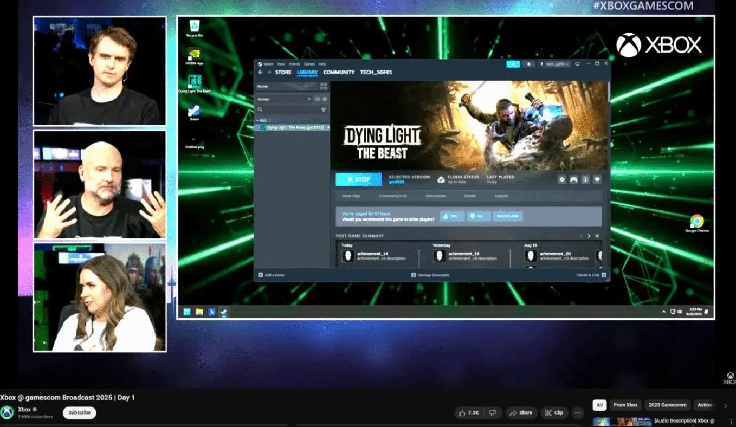
Task: Open more video actions menu
Action: click(x=578, y=413)
